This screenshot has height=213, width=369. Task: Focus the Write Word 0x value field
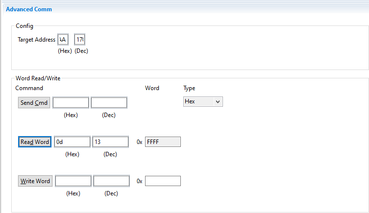[x=163, y=181]
